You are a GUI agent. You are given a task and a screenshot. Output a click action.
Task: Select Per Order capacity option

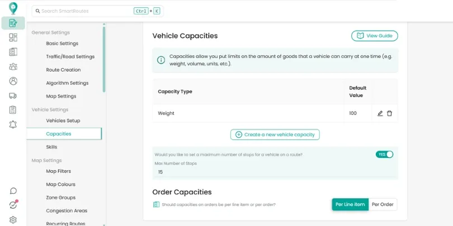point(383,204)
